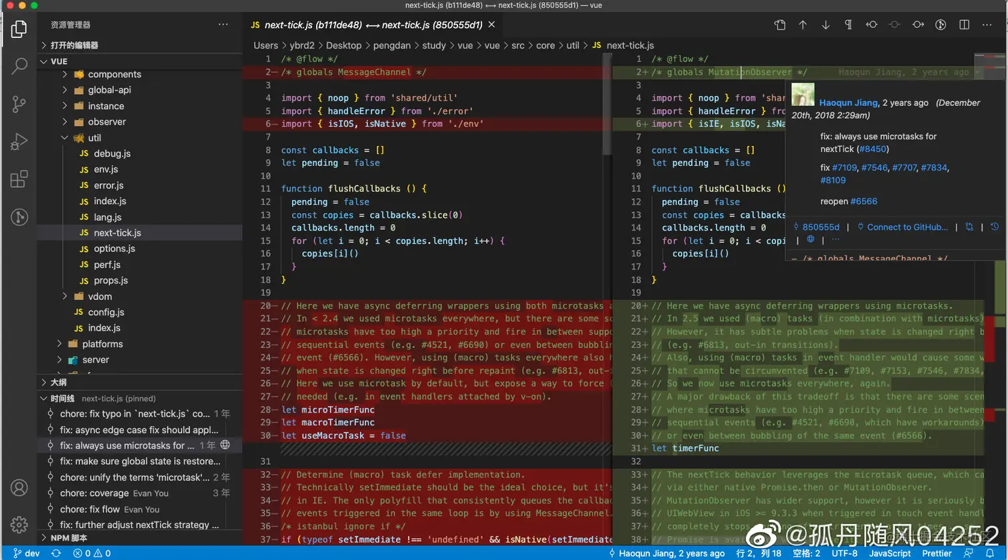Click history clock icon in blame hover
This screenshot has height=560, width=1008.
click(994, 227)
